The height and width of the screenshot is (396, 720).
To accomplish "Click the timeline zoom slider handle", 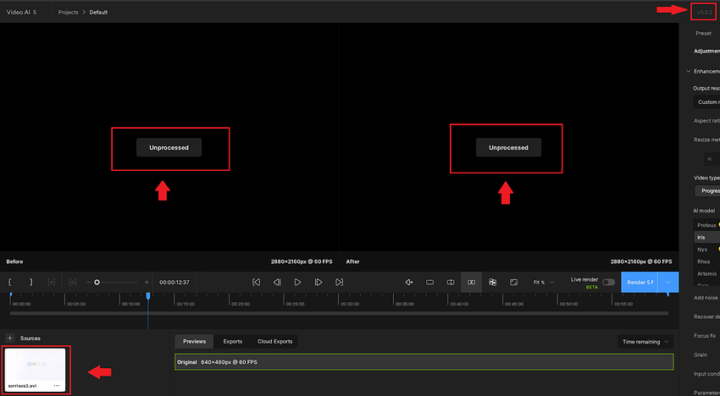I will pyautogui.click(x=97, y=282).
